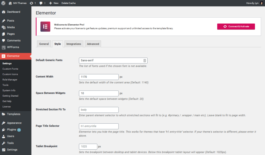The image size is (265, 155).
Task: Click the New plus icon in the toolbar
Action: [x=50, y=3]
